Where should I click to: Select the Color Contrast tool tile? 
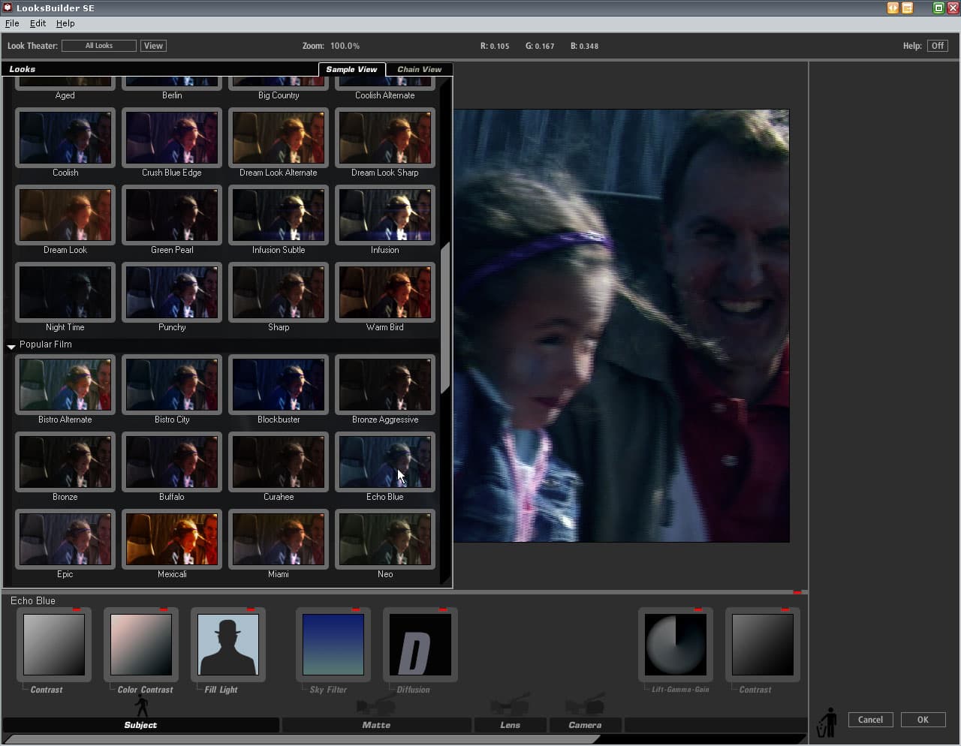(x=141, y=645)
